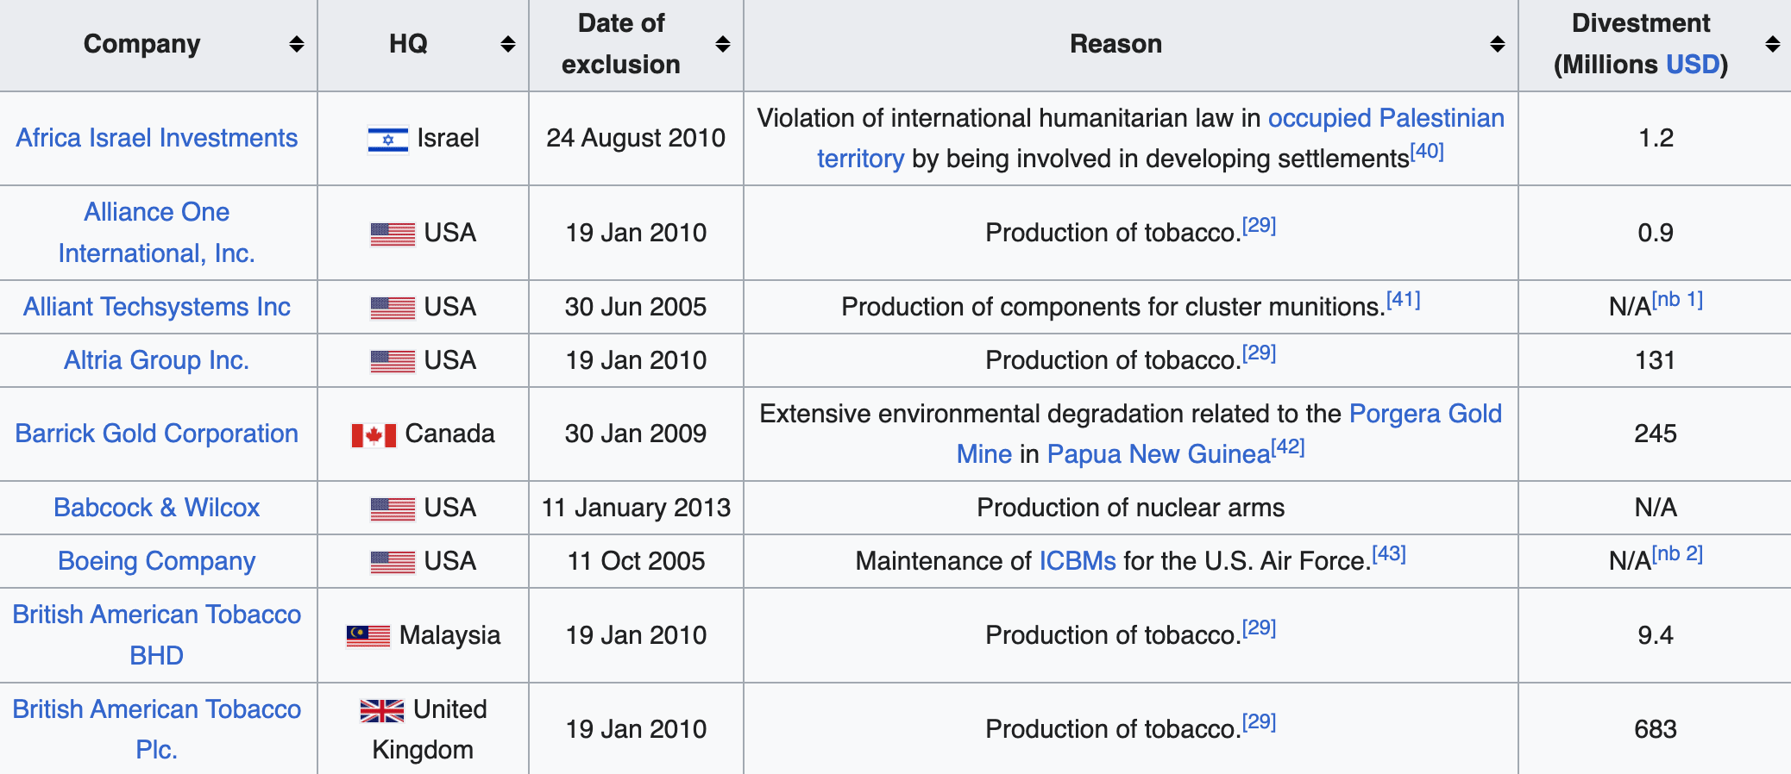
Task: Click the Israel flag icon
Action: click(388, 139)
